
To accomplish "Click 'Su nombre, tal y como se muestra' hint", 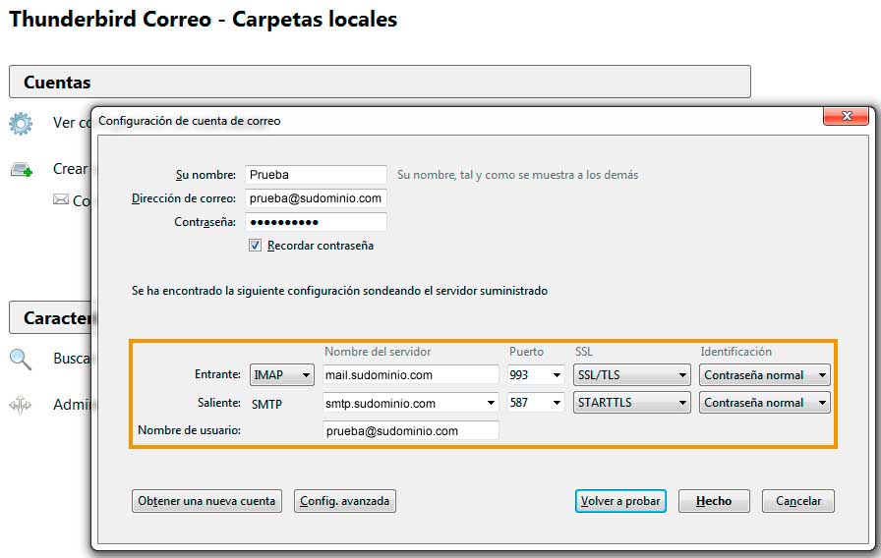I will [517, 175].
